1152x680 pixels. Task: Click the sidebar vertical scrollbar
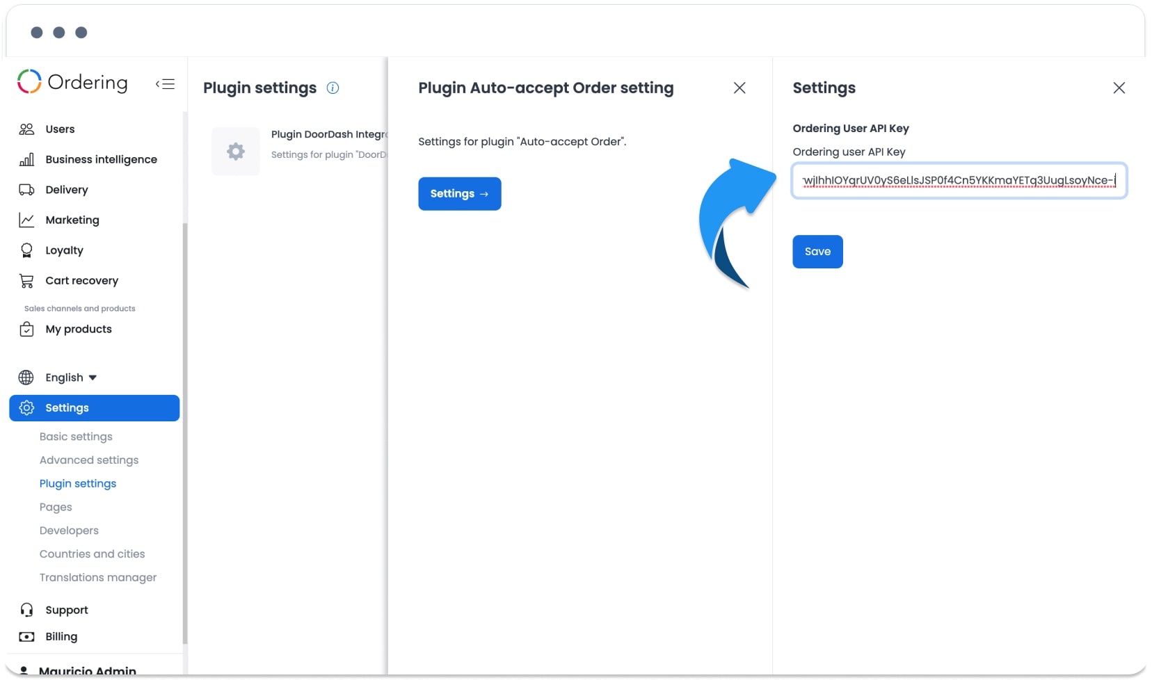pyautogui.click(x=185, y=434)
